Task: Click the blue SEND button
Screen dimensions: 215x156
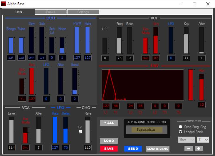Action: (x=133, y=149)
